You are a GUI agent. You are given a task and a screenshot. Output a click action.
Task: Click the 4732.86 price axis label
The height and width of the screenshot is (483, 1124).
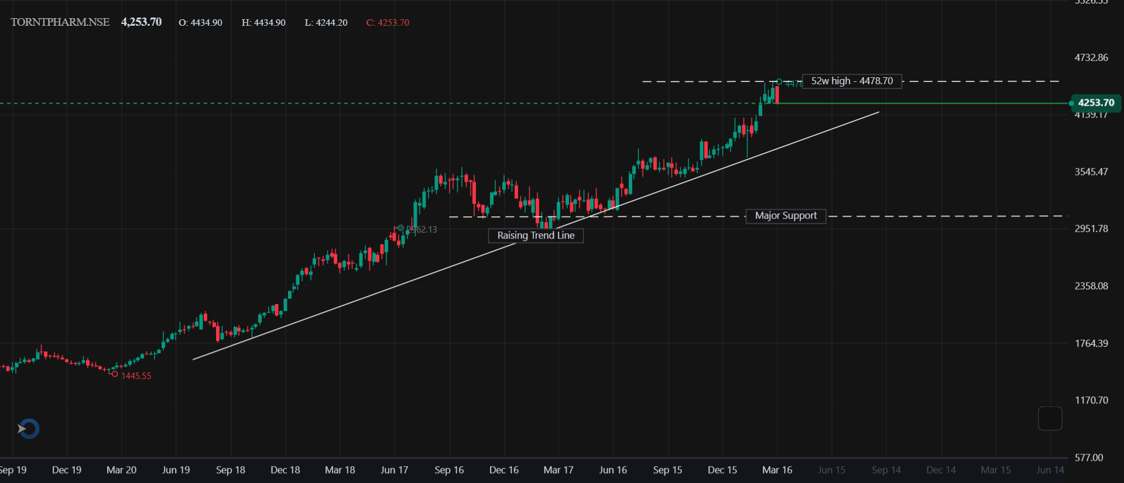(x=1091, y=57)
